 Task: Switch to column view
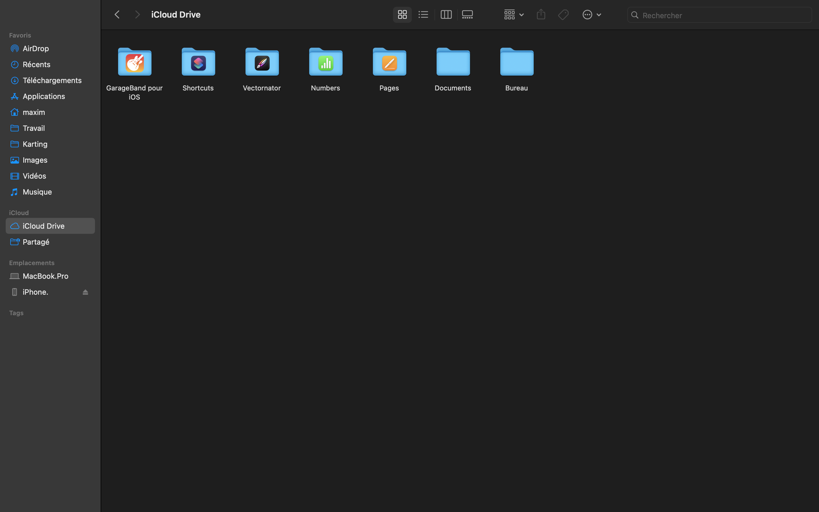pyautogui.click(x=446, y=15)
